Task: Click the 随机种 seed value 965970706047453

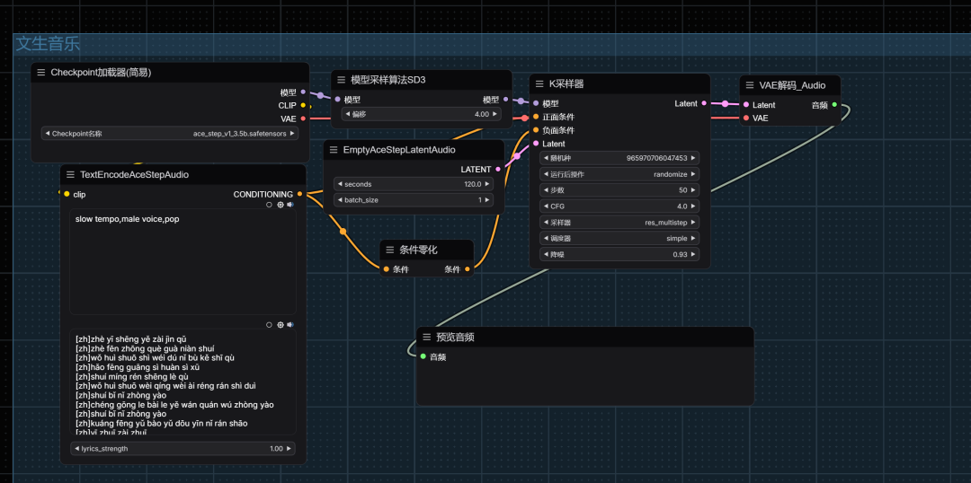Action: click(x=657, y=158)
